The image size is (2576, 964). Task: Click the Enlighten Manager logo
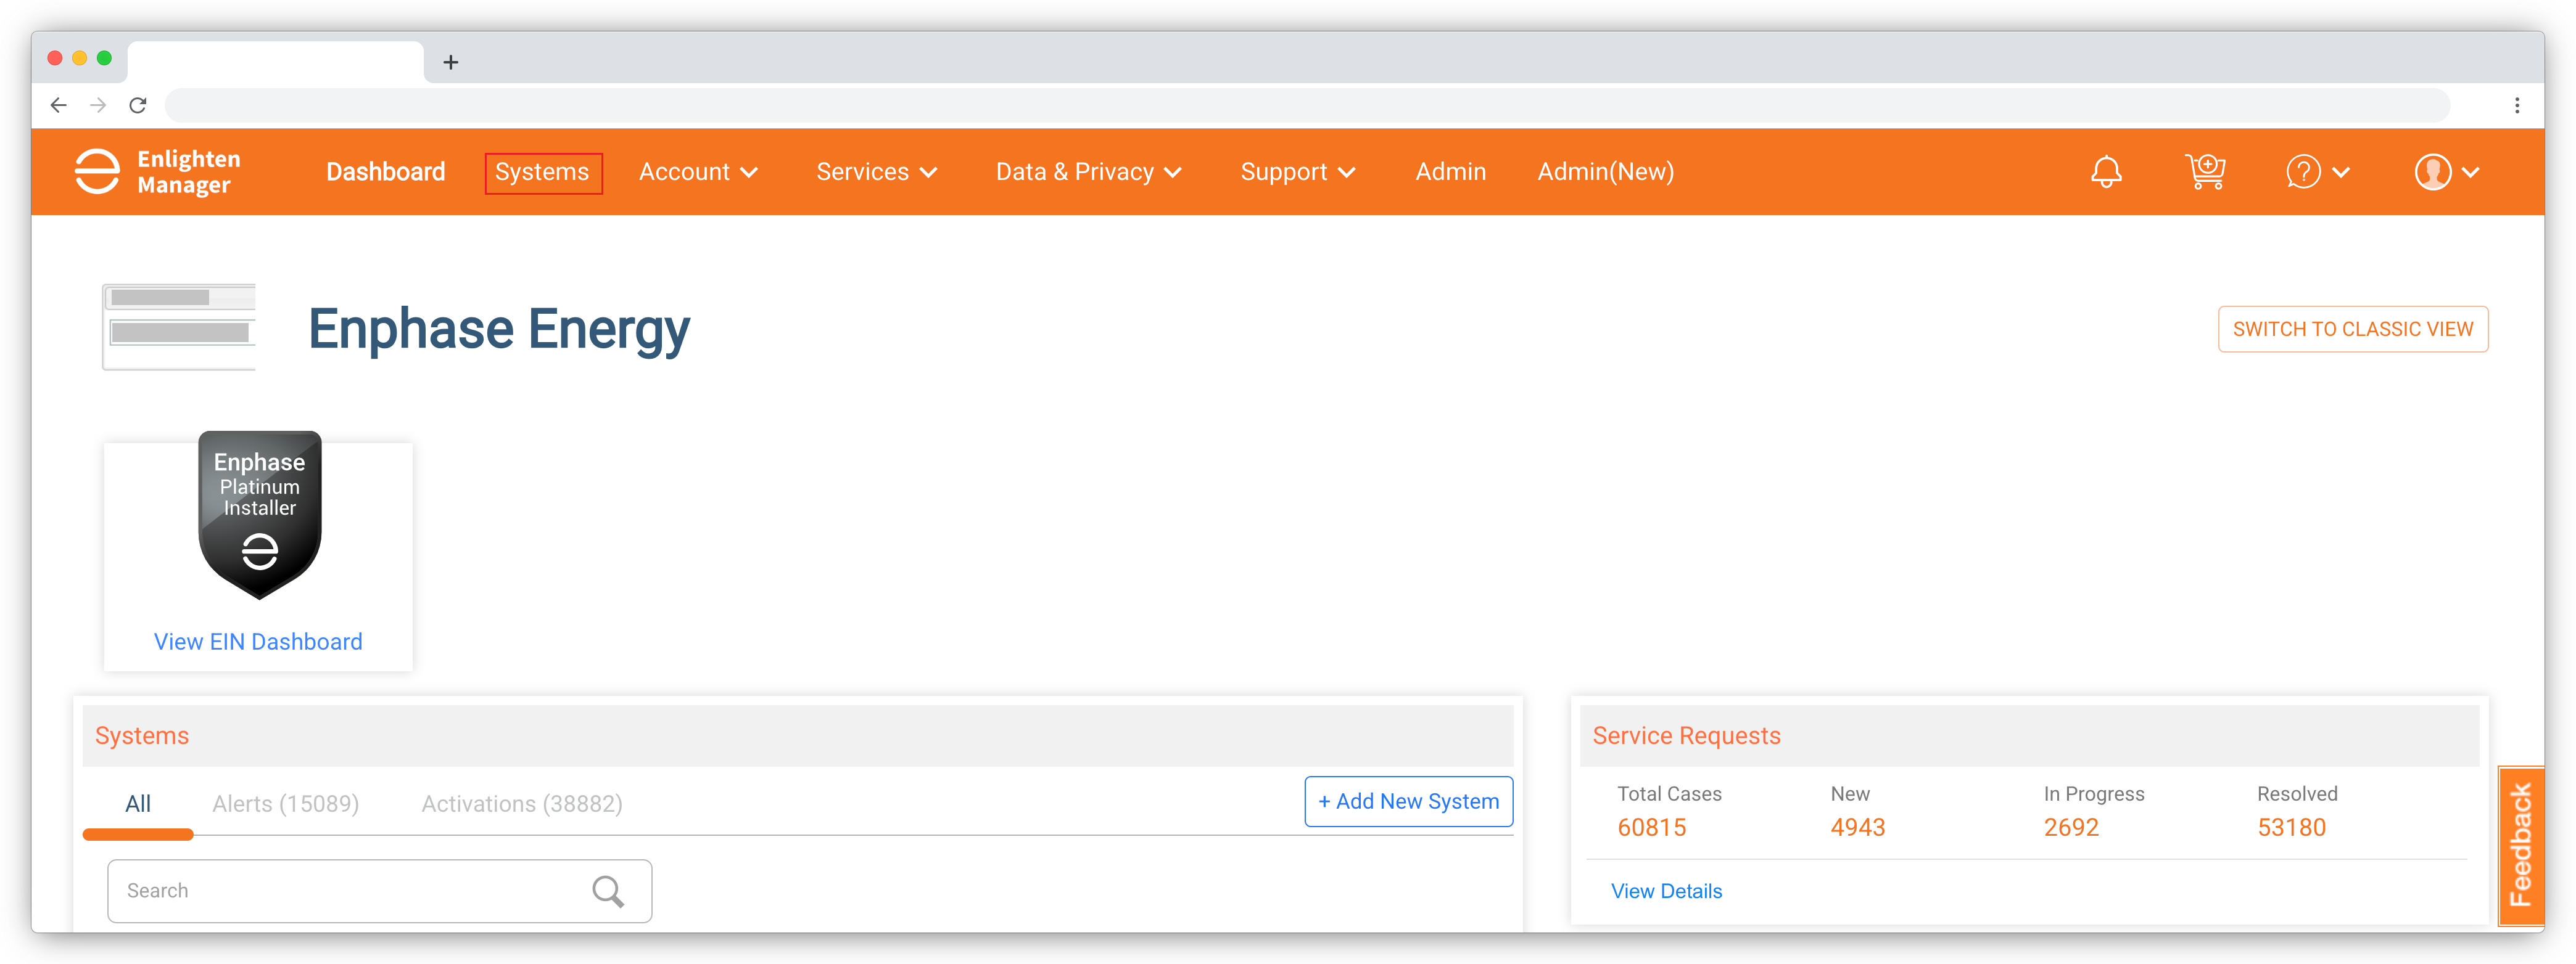[x=158, y=172]
